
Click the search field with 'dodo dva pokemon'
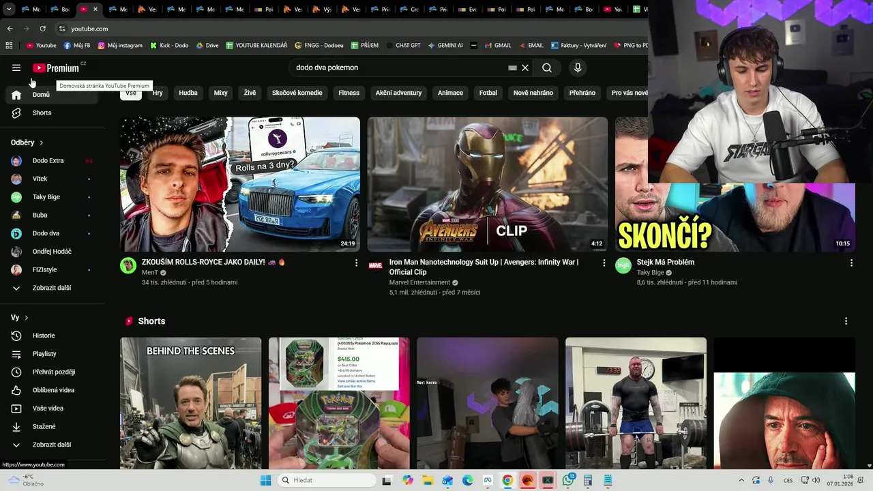(398, 68)
